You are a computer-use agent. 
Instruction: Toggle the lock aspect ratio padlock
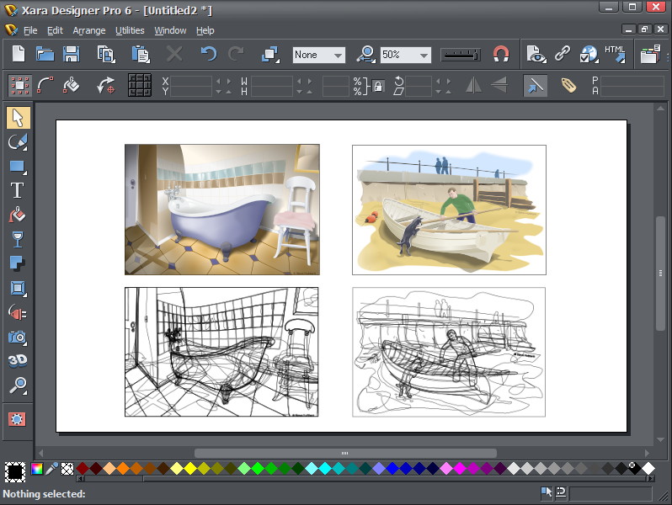[x=378, y=85]
